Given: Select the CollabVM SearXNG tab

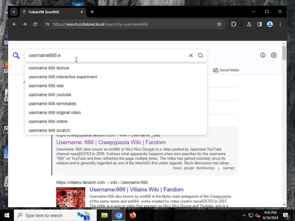Looking at the screenshot, I should click(x=53, y=12).
